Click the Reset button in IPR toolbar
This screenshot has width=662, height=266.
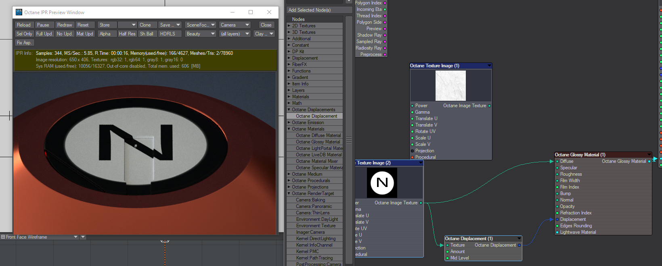85,25
